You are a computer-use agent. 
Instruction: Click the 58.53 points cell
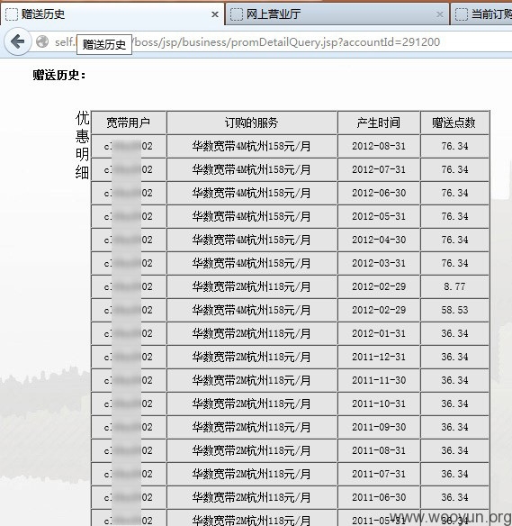coord(454,311)
